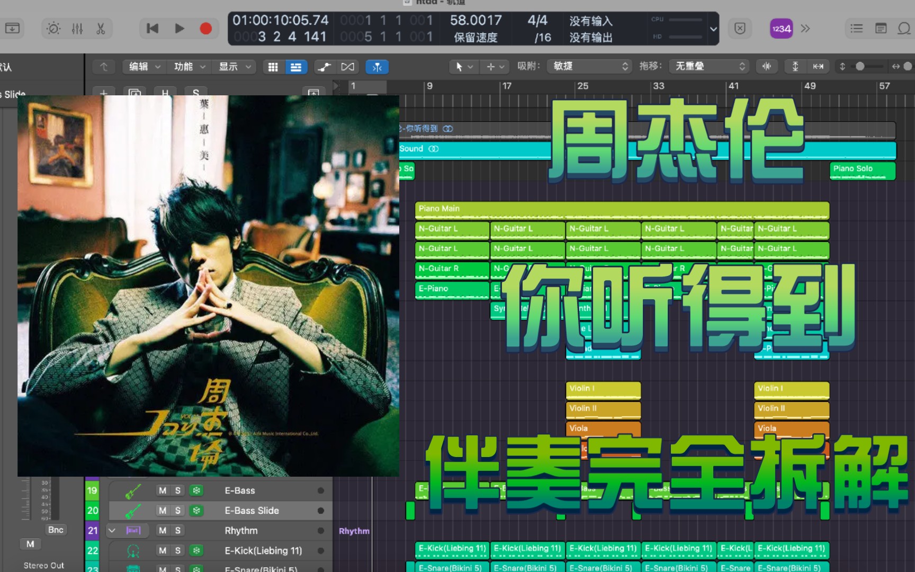915x572 pixels.
Task: Toggle automation curve button
Action: pos(324,67)
